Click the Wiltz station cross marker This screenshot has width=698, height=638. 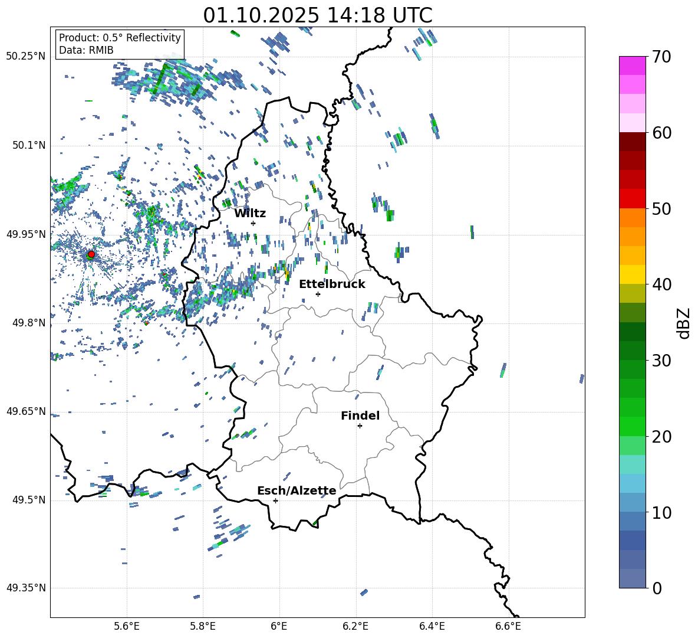[x=253, y=223]
